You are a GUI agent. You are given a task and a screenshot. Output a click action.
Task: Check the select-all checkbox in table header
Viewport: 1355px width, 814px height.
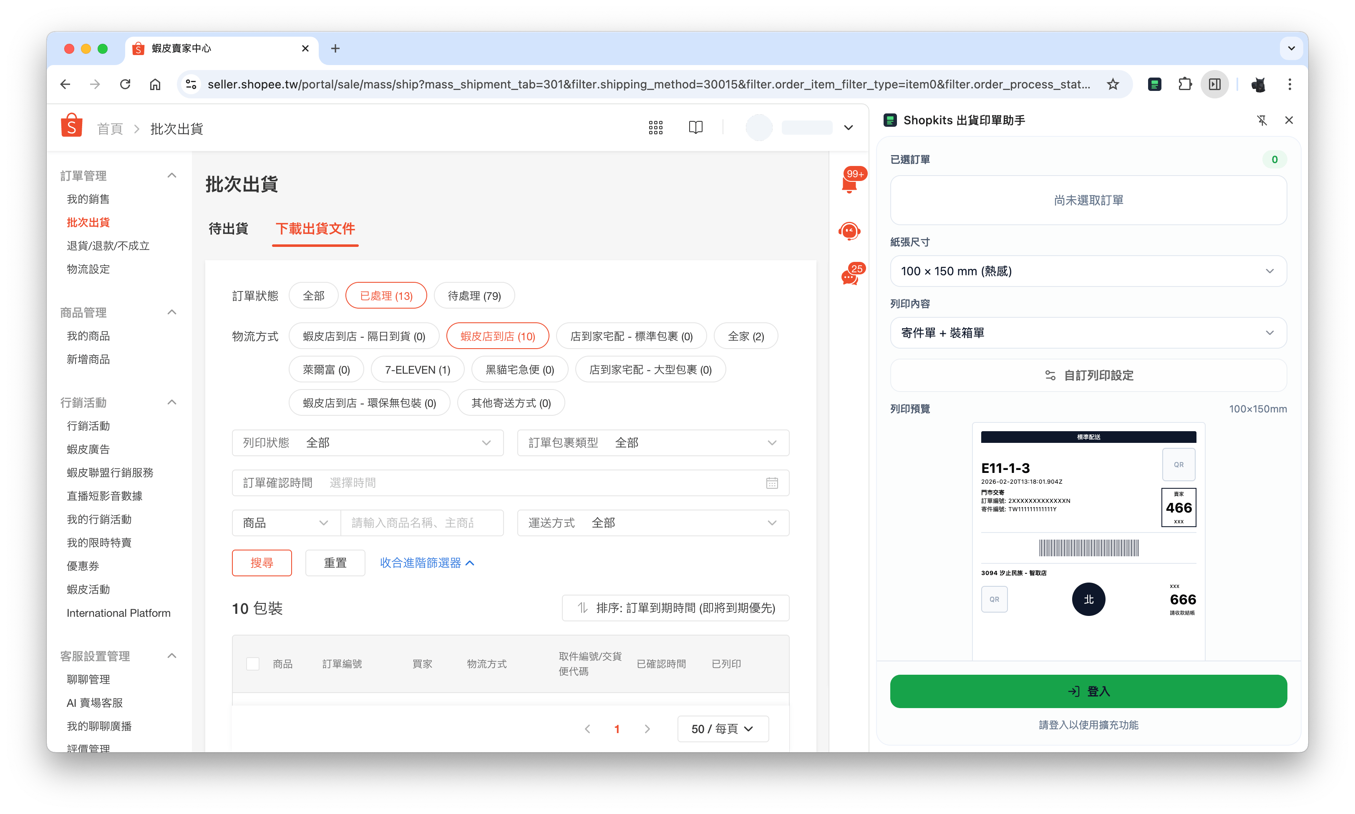[x=252, y=664]
